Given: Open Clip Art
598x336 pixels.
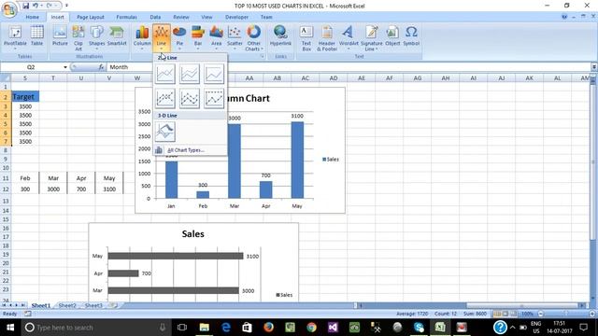Looking at the screenshot, I should click(78, 37).
